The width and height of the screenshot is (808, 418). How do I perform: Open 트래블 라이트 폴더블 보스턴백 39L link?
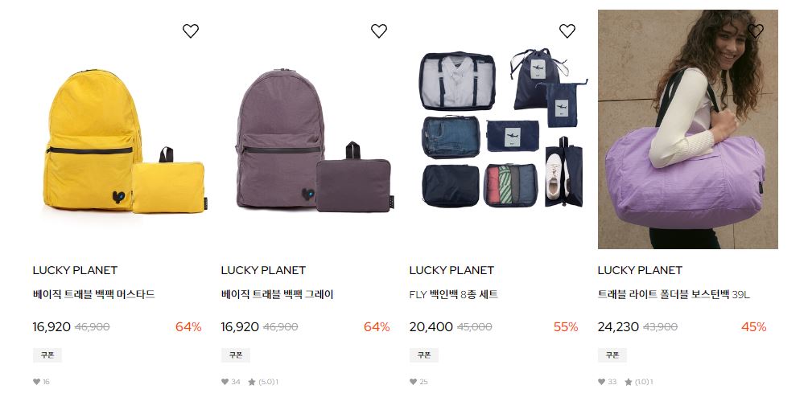tap(674, 294)
